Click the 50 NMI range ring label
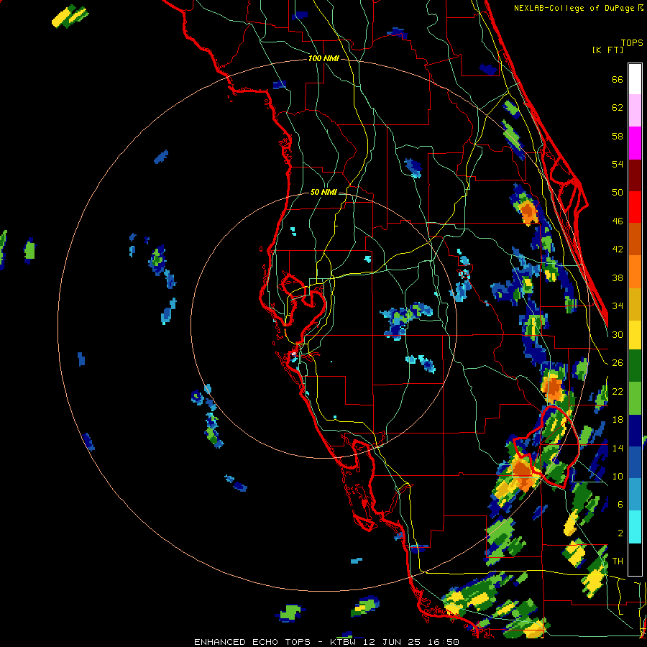The width and height of the screenshot is (647, 647). 323,192
